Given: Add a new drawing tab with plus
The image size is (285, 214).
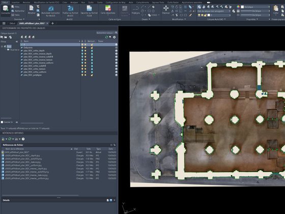Looking at the screenshot, I should (52, 23).
